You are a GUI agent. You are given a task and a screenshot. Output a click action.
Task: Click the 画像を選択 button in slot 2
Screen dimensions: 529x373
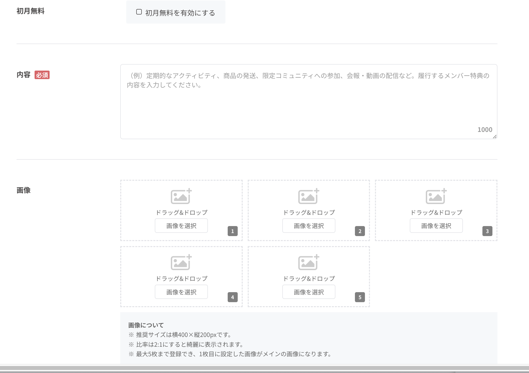pos(309,226)
